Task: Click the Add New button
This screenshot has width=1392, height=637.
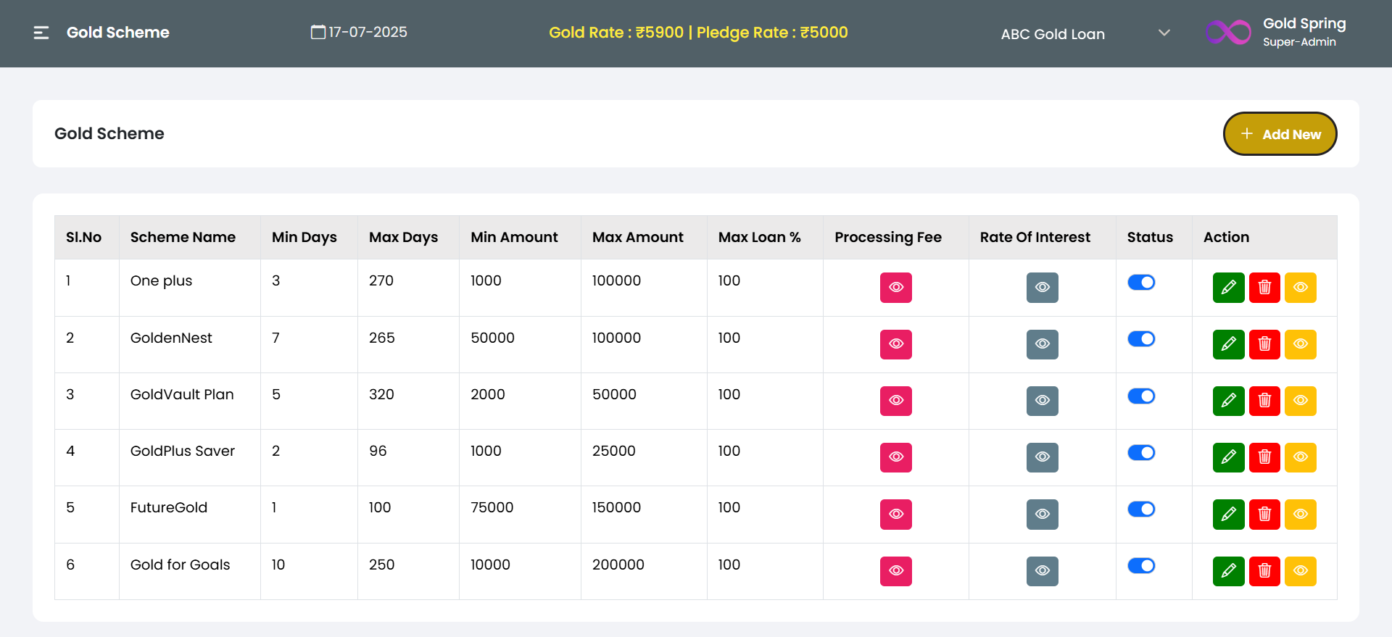Action: click(x=1280, y=134)
